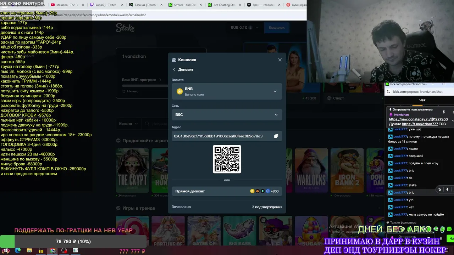Click 1vandzhan username in pinned message
Viewport: 454px width, 255px height.
(x=401, y=115)
